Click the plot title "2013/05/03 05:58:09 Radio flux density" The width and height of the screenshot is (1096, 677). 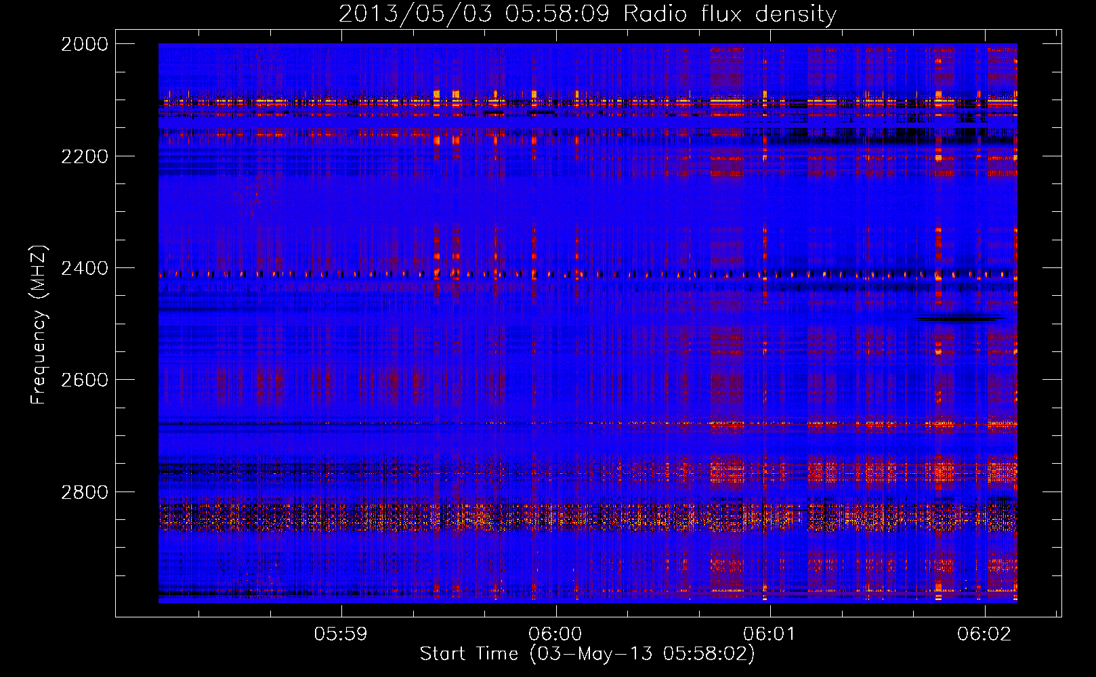587,14
